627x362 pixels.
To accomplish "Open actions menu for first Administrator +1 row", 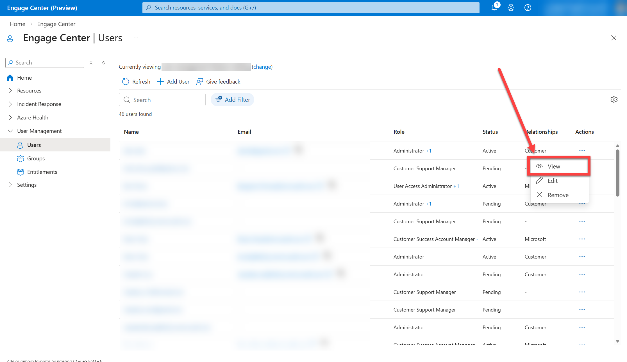I will (582, 151).
